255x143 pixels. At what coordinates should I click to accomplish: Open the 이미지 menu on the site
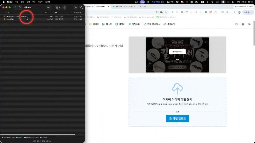94,24
